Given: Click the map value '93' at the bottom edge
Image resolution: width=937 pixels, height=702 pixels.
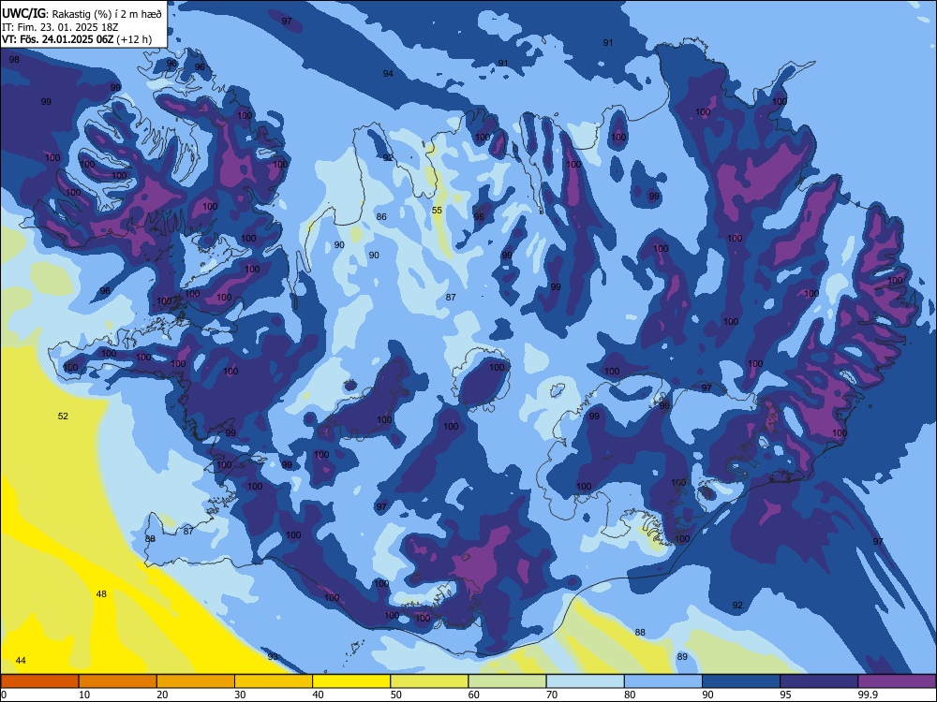Looking at the screenshot, I should click(x=273, y=657).
